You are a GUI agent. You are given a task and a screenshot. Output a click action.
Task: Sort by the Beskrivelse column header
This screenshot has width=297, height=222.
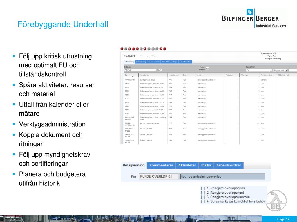pyautogui.click(x=153, y=75)
